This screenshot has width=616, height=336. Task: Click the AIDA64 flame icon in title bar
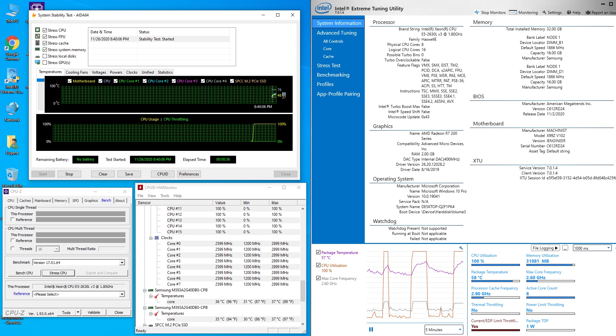point(34,15)
